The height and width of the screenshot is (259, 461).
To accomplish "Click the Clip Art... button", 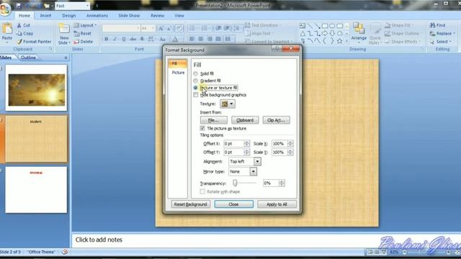I will click(276, 120).
